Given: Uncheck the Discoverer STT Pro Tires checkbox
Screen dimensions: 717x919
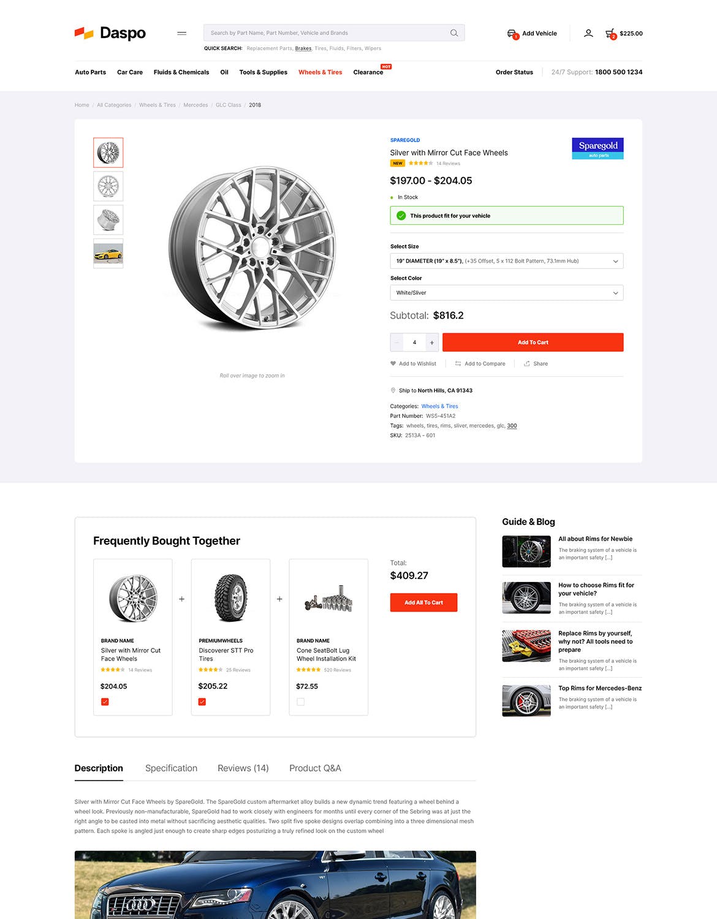Looking at the screenshot, I should [x=202, y=702].
